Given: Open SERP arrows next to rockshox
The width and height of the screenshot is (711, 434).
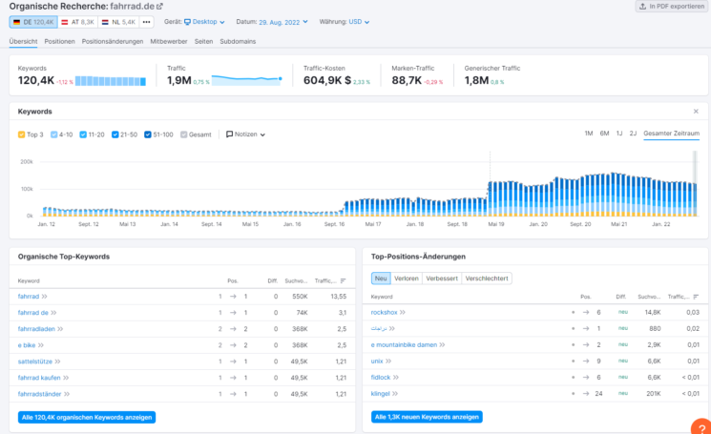Looking at the screenshot, I should coord(403,312).
